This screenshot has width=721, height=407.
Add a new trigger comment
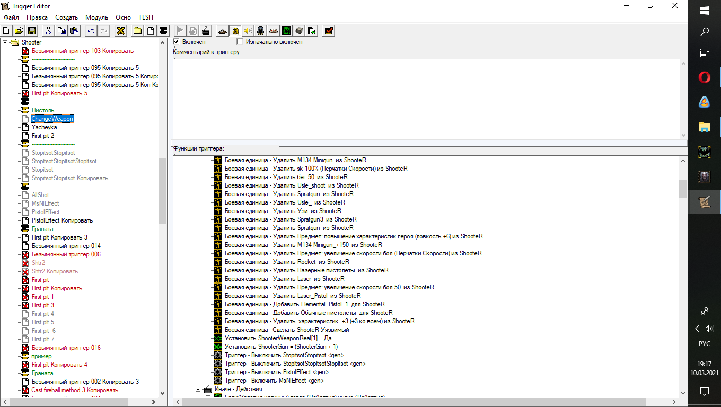click(x=163, y=31)
